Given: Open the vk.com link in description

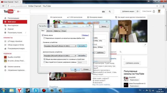Looking at the screenshot, I should pos(102,85).
